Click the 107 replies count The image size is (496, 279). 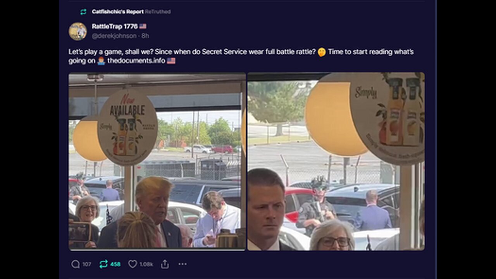tap(87, 264)
